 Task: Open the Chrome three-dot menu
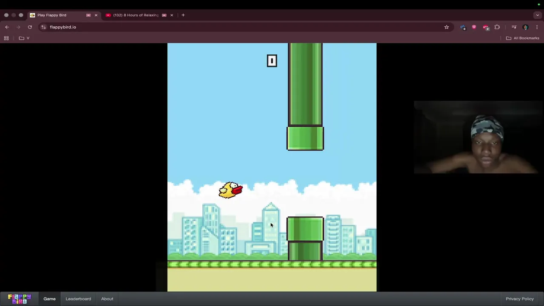(x=537, y=27)
